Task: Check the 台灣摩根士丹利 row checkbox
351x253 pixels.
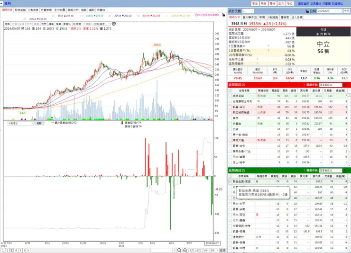Action: 230,101
